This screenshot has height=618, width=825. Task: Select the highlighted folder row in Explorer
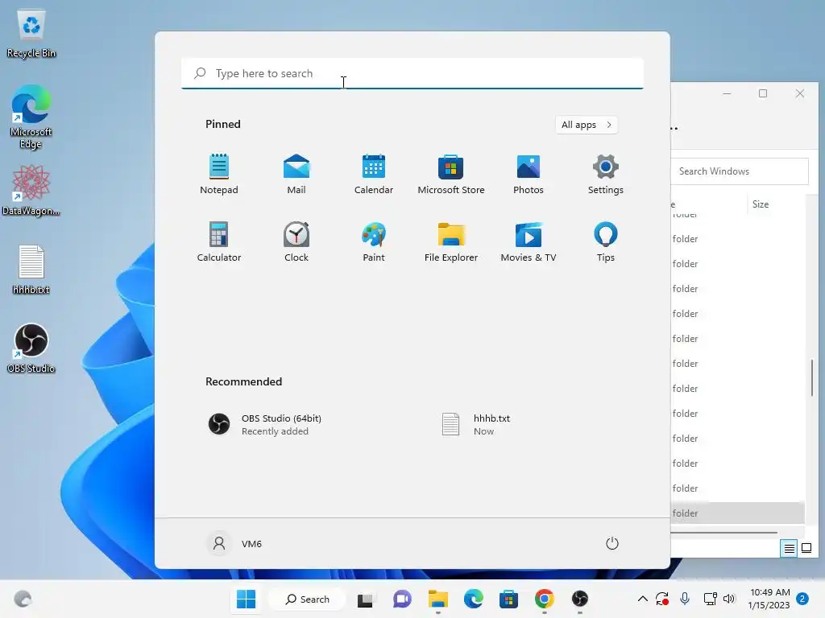pos(738,513)
